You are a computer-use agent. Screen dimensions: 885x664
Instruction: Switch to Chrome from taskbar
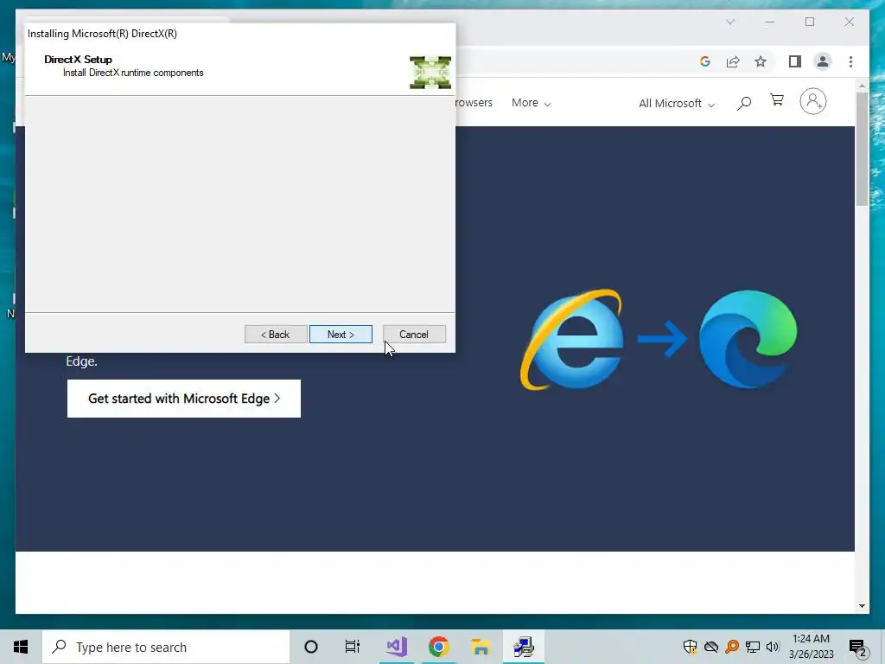click(x=438, y=647)
